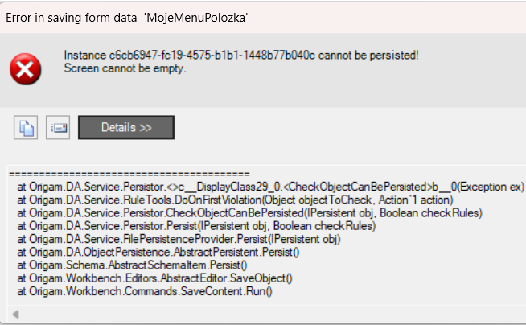This screenshot has height=325, width=526.
Task: Click the AbstractEditor.SaveObject() stack line
Action: [x=154, y=278]
